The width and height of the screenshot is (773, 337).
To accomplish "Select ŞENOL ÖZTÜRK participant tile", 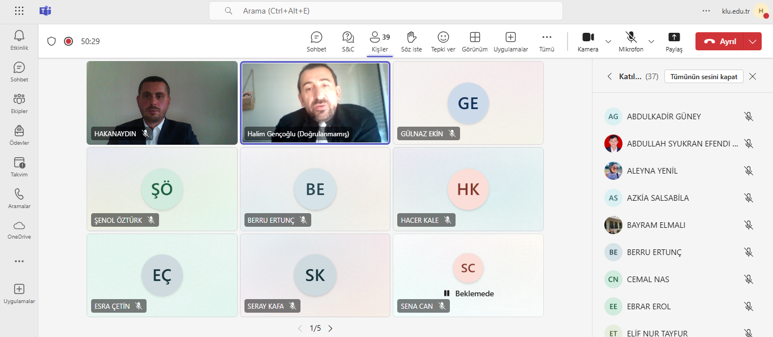I will pos(162,189).
